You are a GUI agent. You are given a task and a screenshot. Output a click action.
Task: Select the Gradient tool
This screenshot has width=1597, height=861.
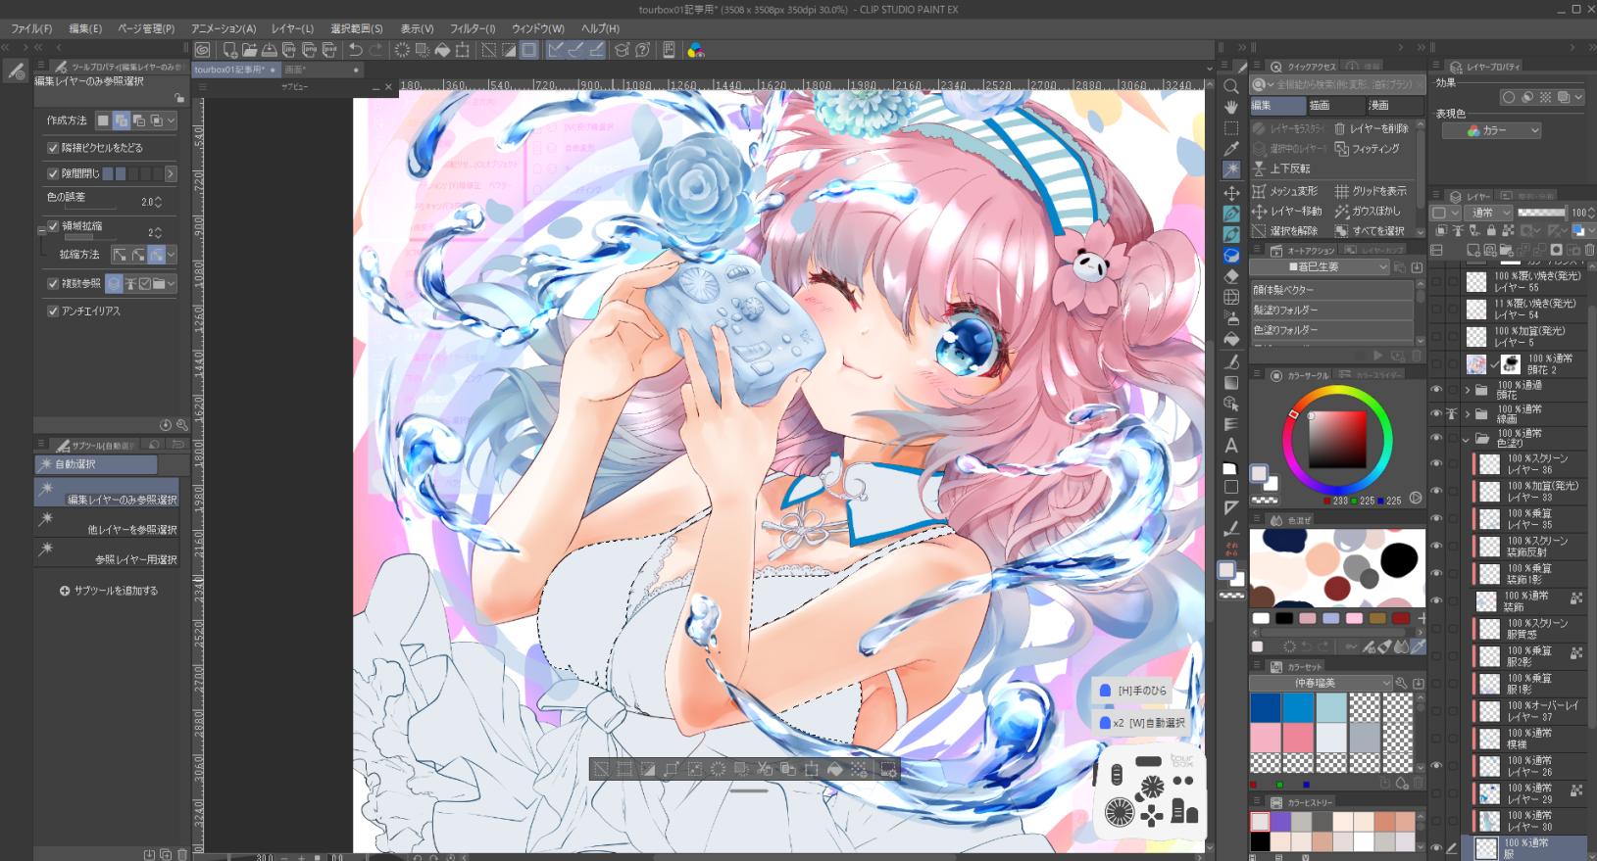click(x=1231, y=382)
